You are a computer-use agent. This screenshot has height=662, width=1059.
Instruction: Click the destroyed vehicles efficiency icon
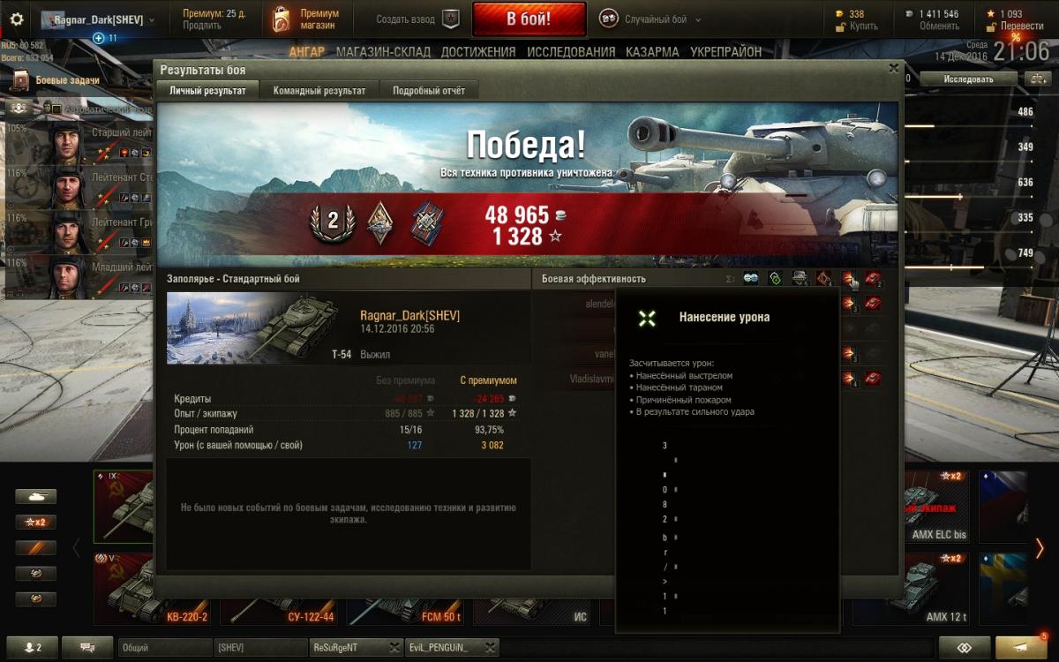tap(873, 279)
